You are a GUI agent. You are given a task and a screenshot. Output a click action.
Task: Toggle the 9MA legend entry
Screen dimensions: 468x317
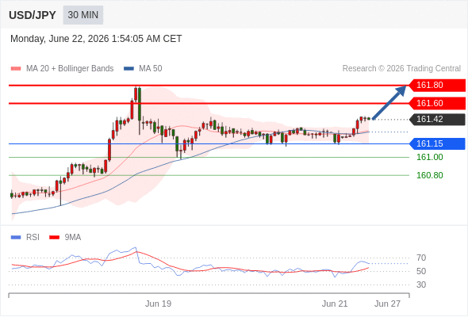[x=65, y=238]
